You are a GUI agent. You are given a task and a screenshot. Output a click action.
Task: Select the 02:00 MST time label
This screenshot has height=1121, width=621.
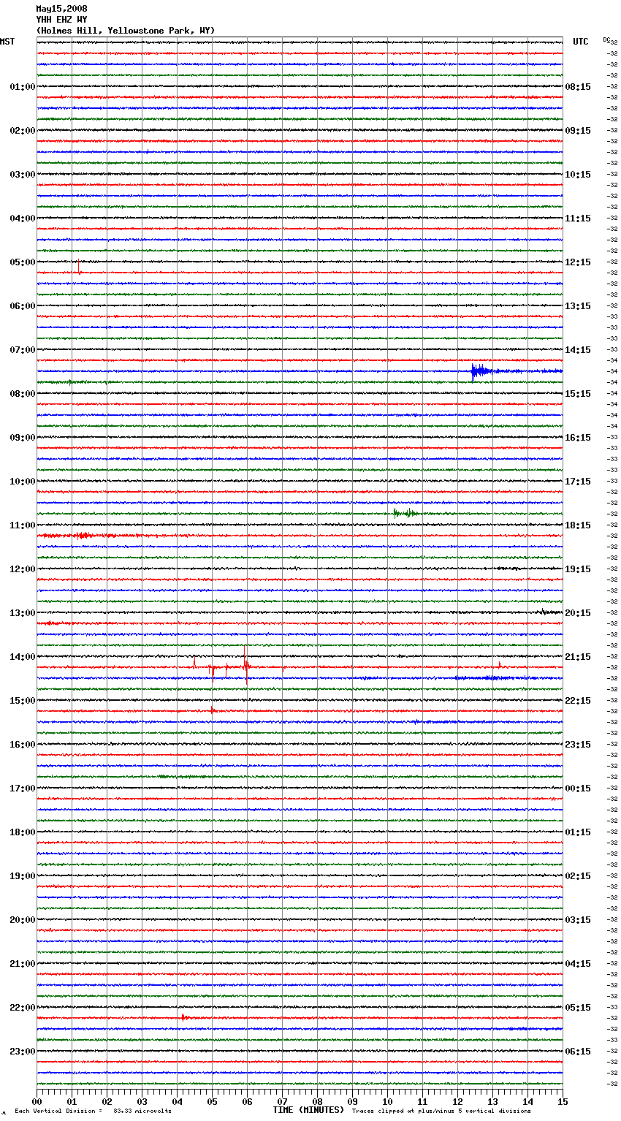23,131
